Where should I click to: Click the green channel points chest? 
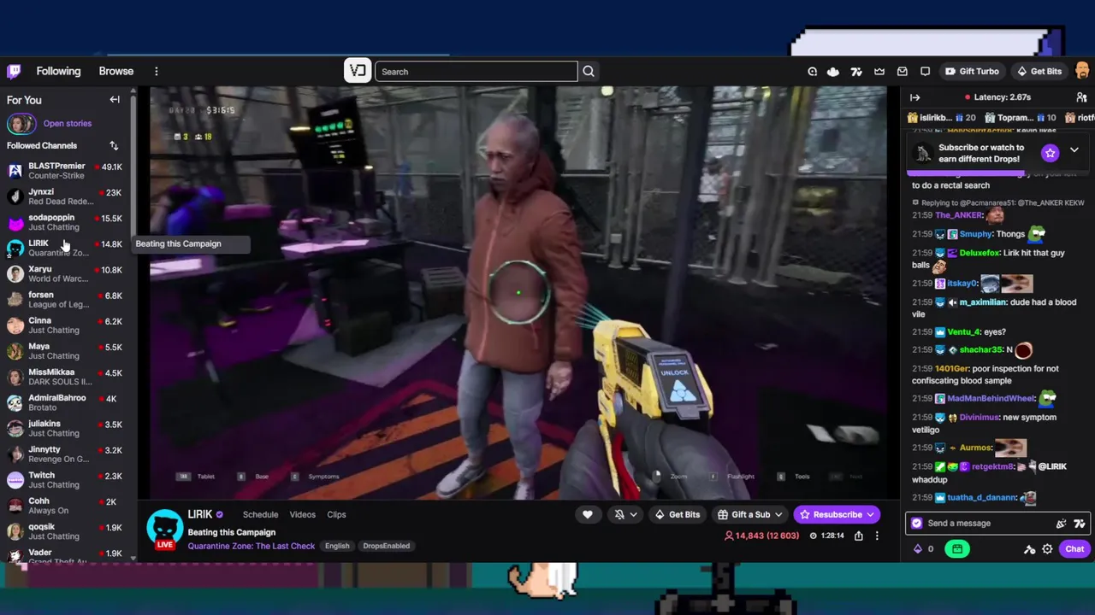pos(957,549)
